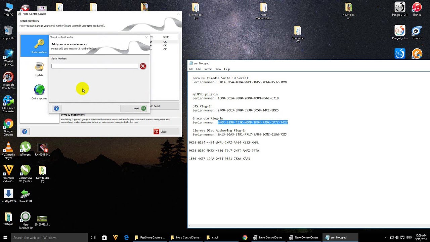Open the Format menu in Notepad
The width and height of the screenshot is (430, 242).
(x=208, y=69)
